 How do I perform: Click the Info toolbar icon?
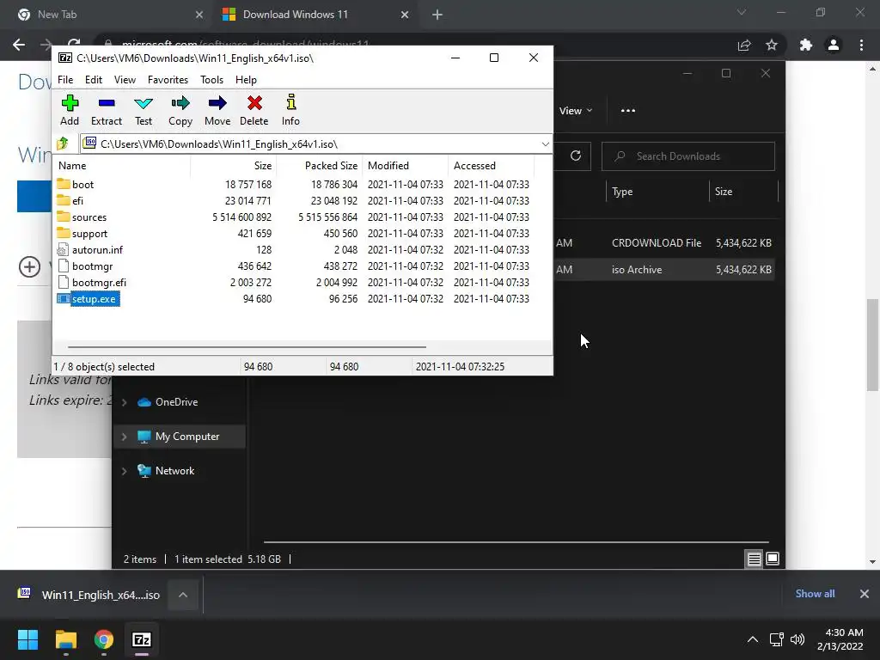tap(290, 110)
